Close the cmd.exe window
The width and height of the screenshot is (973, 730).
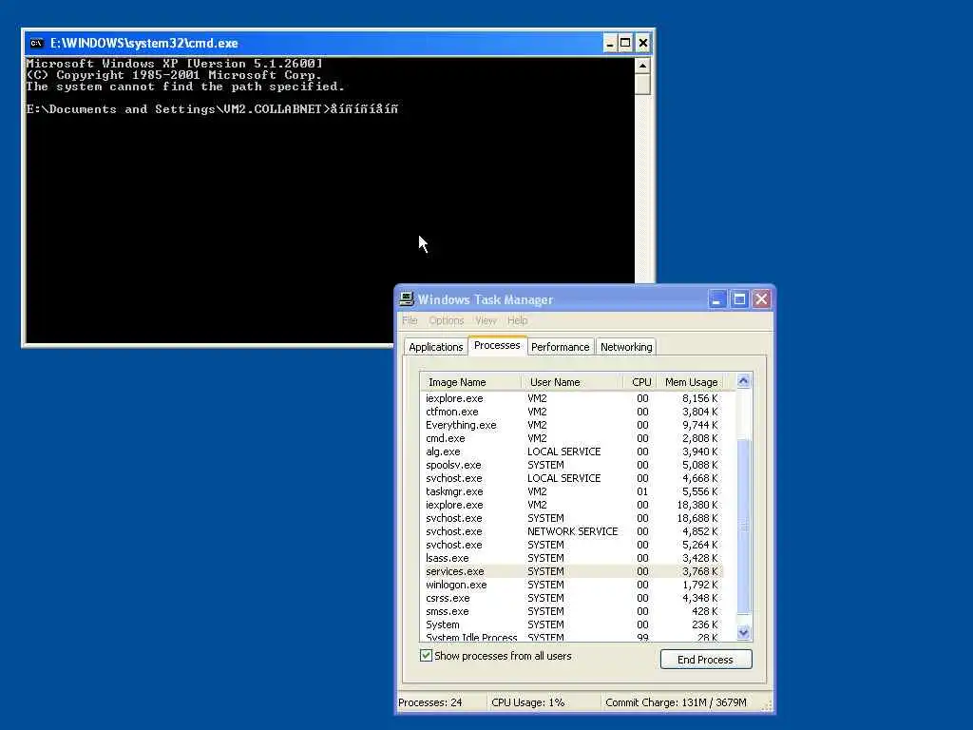643,43
